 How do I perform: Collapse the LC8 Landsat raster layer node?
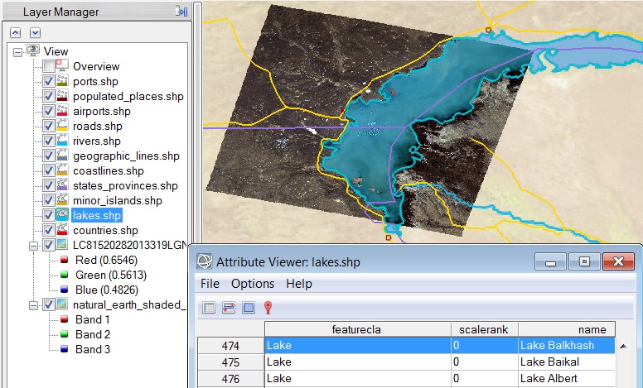33,246
